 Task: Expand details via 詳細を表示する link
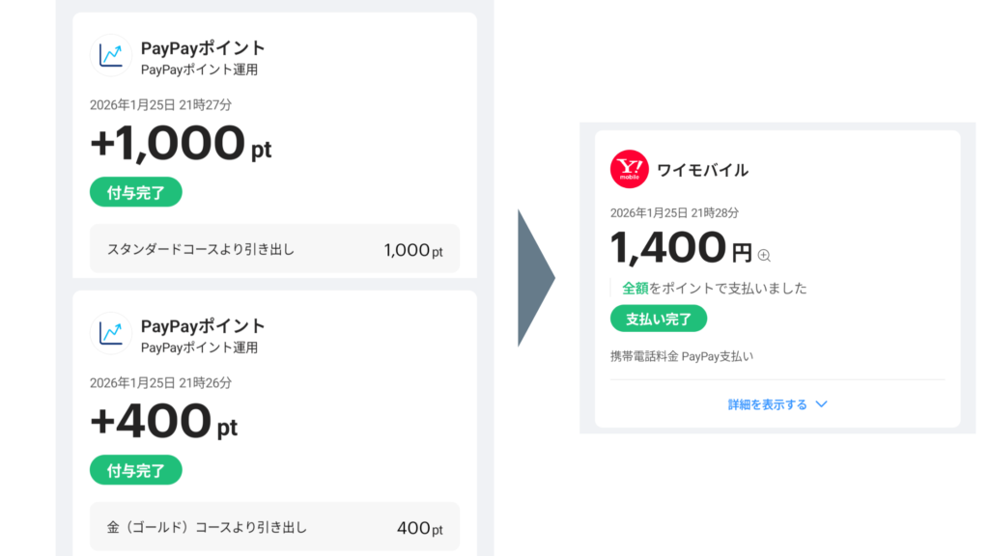click(768, 404)
